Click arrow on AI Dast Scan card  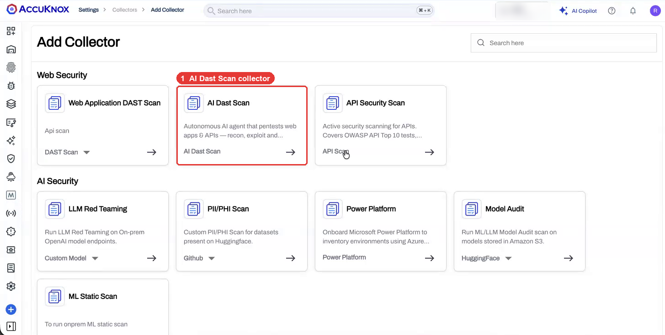(x=291, y=152)
